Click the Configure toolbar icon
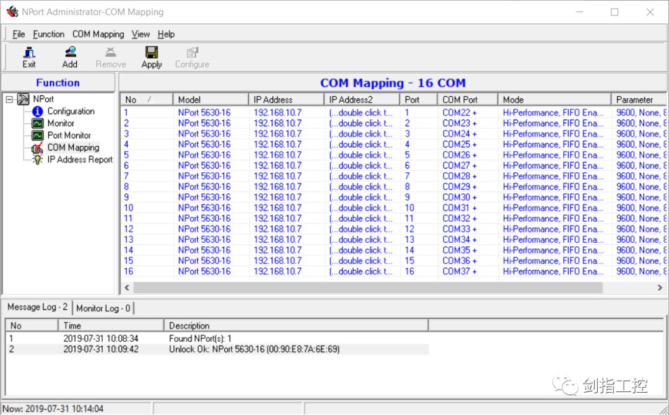Image resolution: width=669 pixels, height=415 pixels. point(193,52)
